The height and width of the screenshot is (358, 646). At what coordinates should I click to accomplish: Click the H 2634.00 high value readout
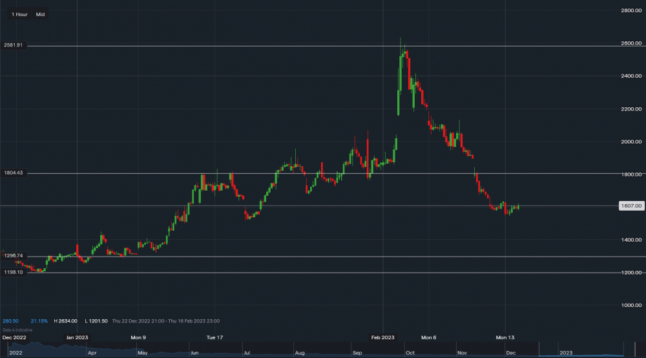(65, 321)
